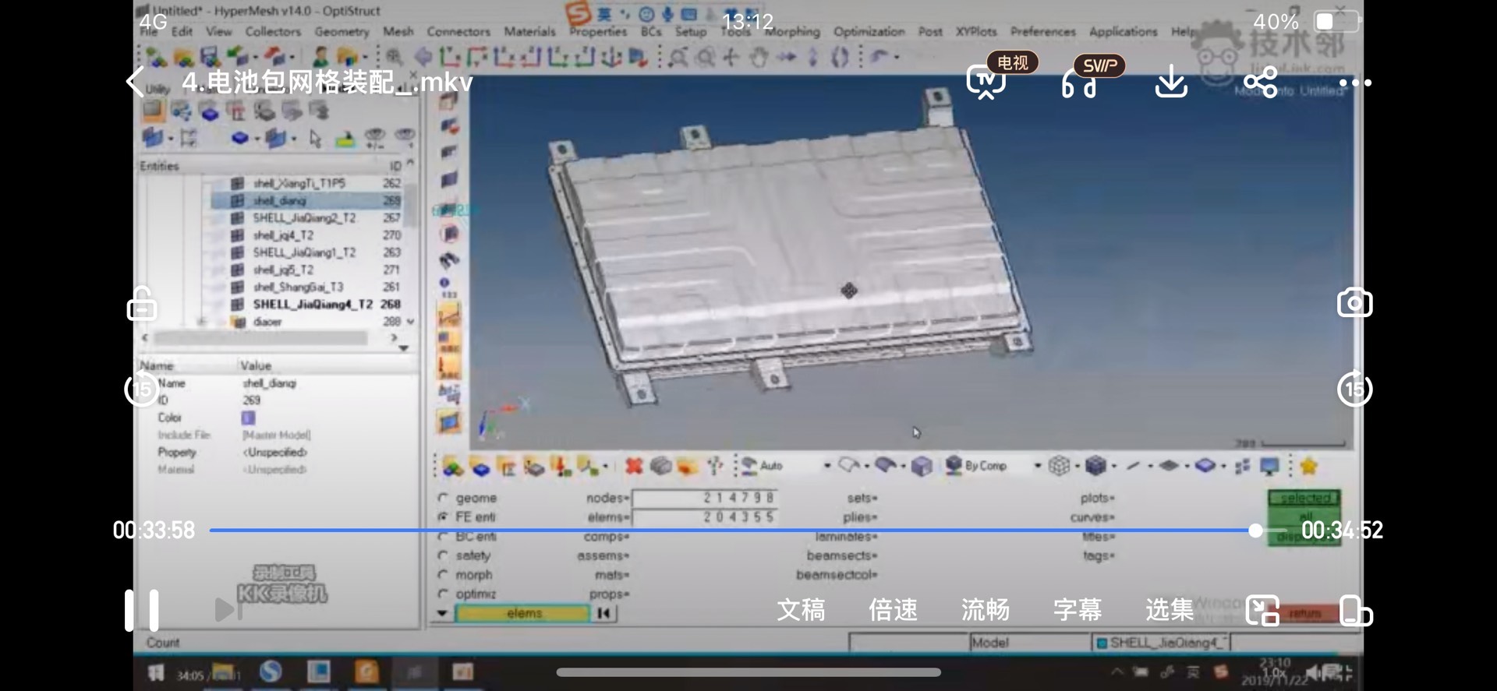
Task: Rewind 15 seconds with the left circular icon
Action: point(141,389)
